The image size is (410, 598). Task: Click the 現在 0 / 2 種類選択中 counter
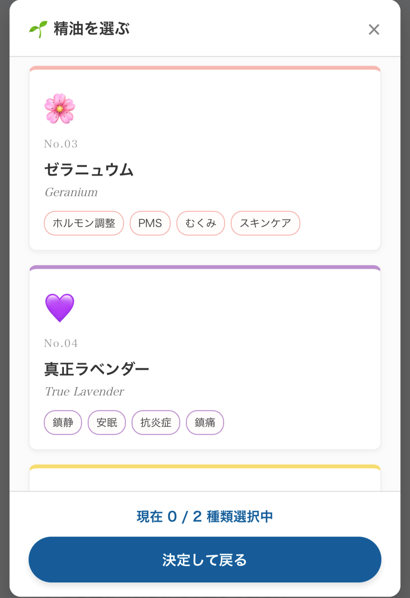(x=205, y=517)
